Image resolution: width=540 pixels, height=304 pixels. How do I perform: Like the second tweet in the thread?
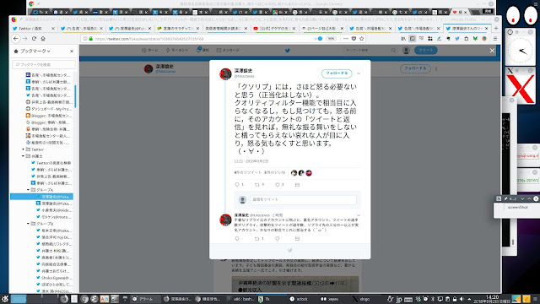[278, 238]
